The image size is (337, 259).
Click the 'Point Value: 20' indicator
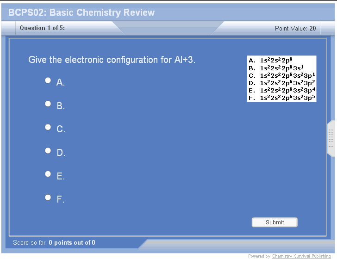pyautogui.click(x=295, y=28)
